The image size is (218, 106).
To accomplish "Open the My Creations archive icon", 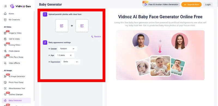I will coord(5,20).
